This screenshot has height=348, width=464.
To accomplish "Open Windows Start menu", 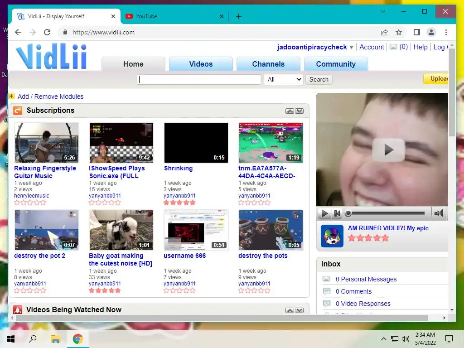I will (x=11, y=339).
